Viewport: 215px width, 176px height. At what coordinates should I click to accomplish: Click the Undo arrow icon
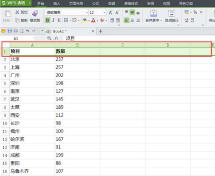[28, 31]
